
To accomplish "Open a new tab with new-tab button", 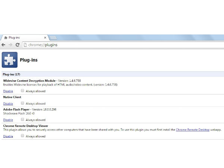I will click(x=53, y=38).
